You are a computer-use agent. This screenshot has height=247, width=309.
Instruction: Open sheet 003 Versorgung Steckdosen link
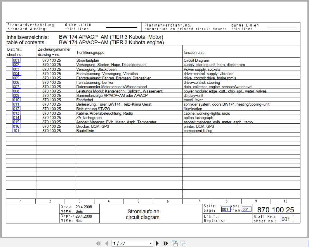tap(16, 69)
